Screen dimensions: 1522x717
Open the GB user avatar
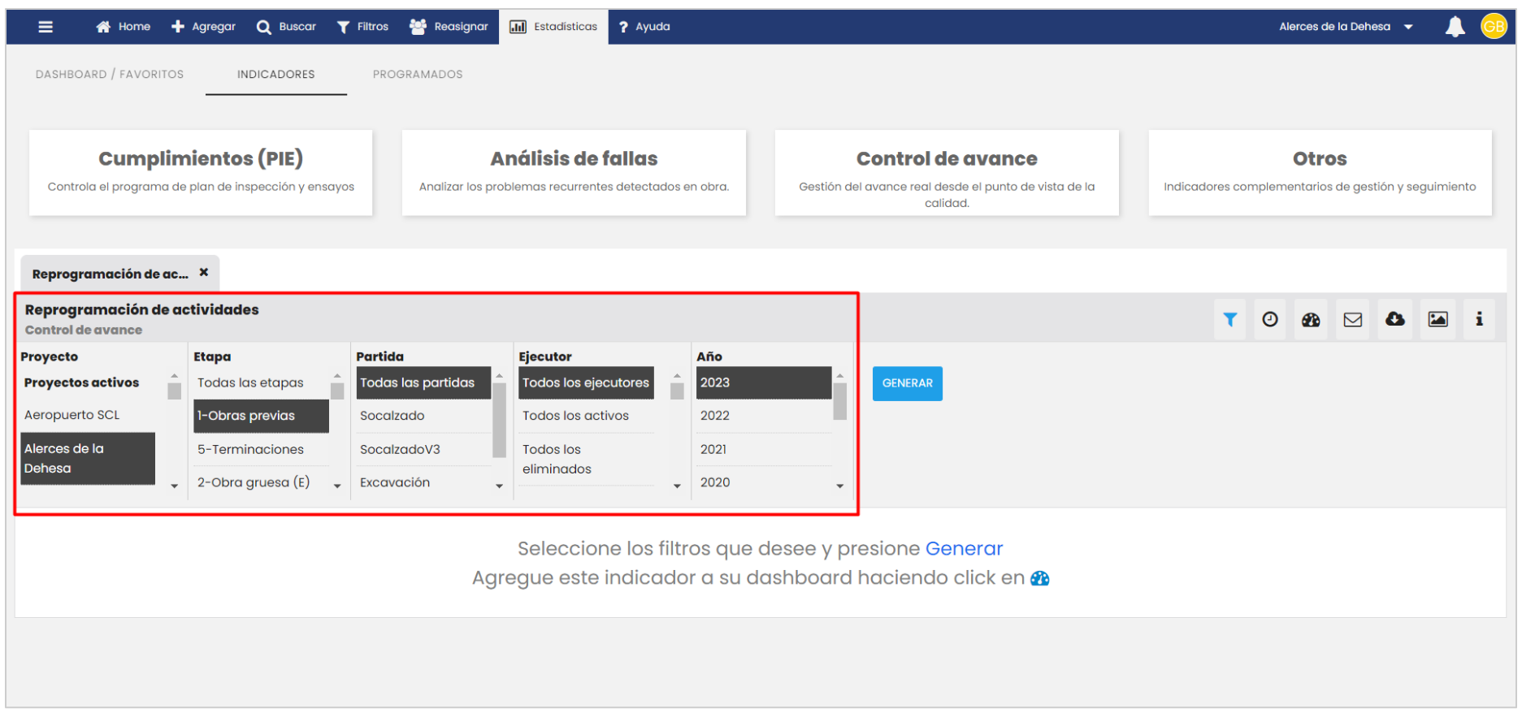pyautogui.click(x=1494, y=27)
